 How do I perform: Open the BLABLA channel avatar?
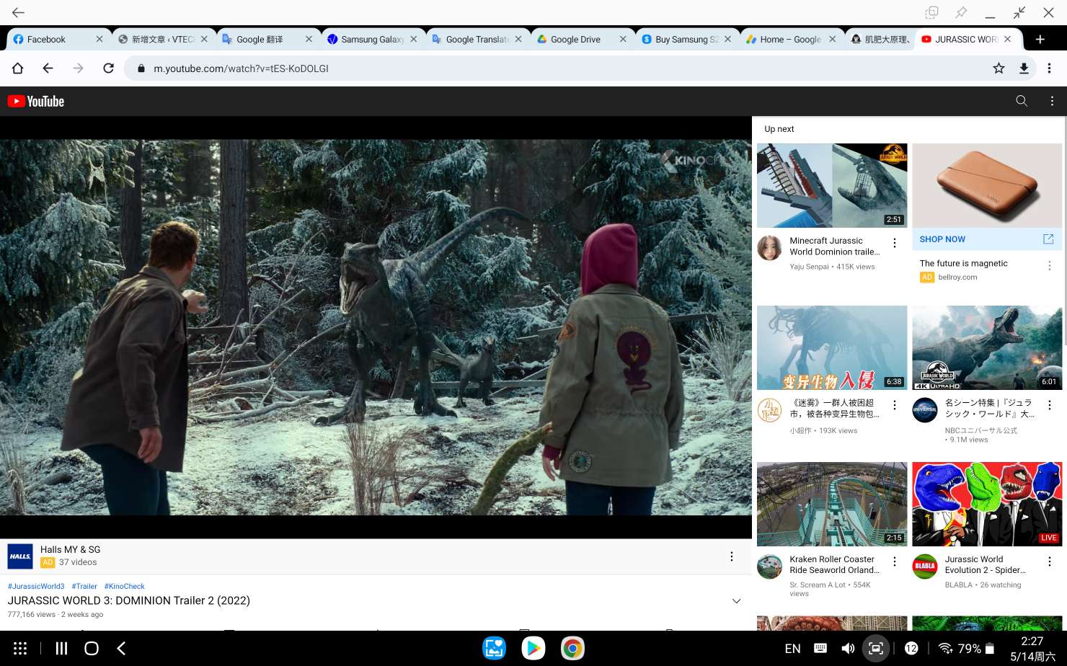tap(925, 567)
